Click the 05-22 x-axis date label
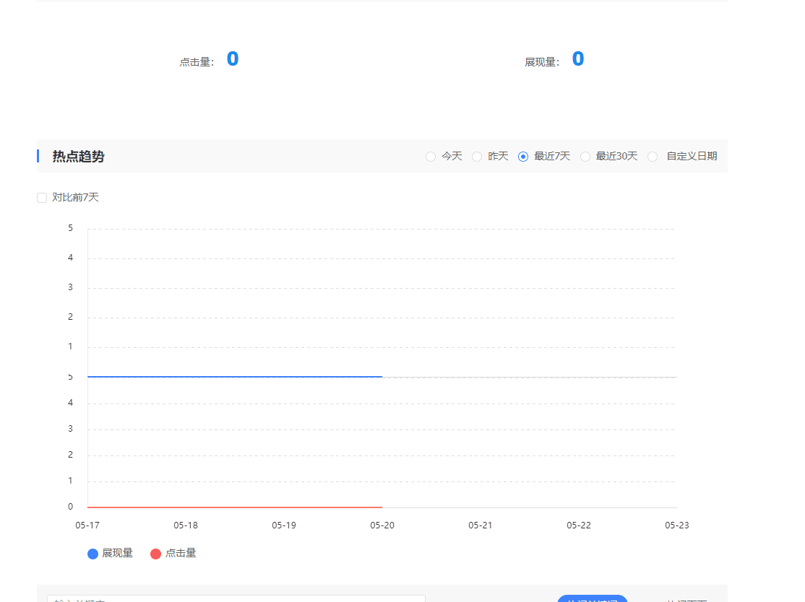The width and height of the screenshot is (805, 602). (579, 525)
